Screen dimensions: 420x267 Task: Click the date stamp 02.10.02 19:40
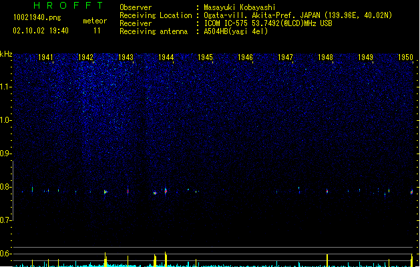pyautogui.click(x=41, y=31)
